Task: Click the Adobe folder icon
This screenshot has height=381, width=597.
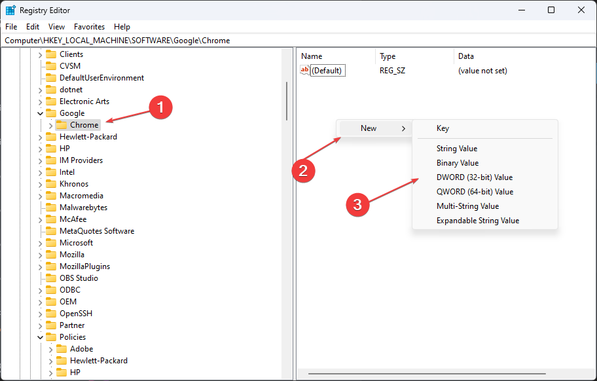Action: coord(62,350)
